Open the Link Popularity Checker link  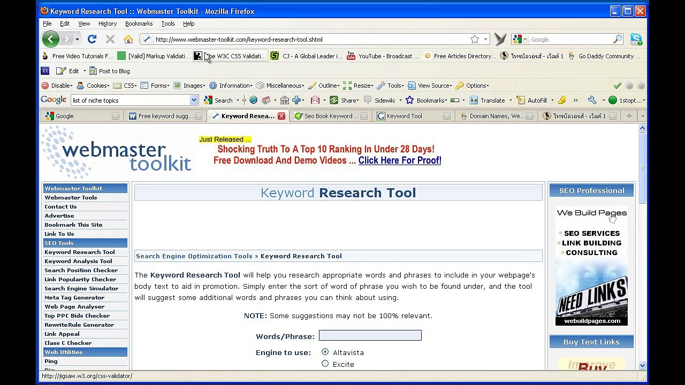(x=80, y=279)
